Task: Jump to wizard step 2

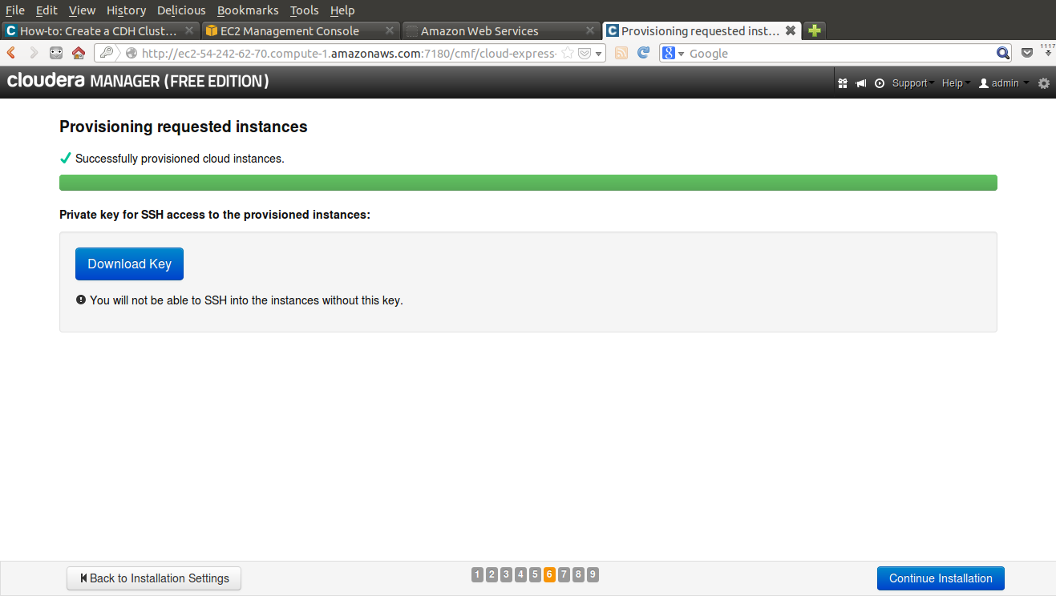Action: pos(492,574)
